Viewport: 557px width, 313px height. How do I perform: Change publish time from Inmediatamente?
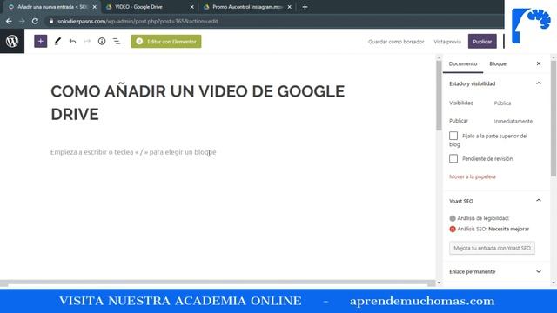tap(513, 122)
